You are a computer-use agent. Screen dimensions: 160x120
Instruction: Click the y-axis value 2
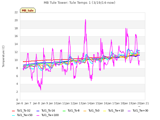(17, 92)
